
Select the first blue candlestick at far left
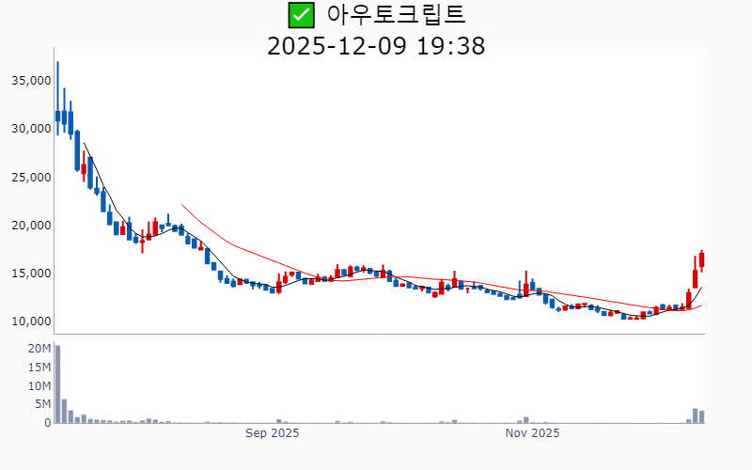tap(57, 116)
